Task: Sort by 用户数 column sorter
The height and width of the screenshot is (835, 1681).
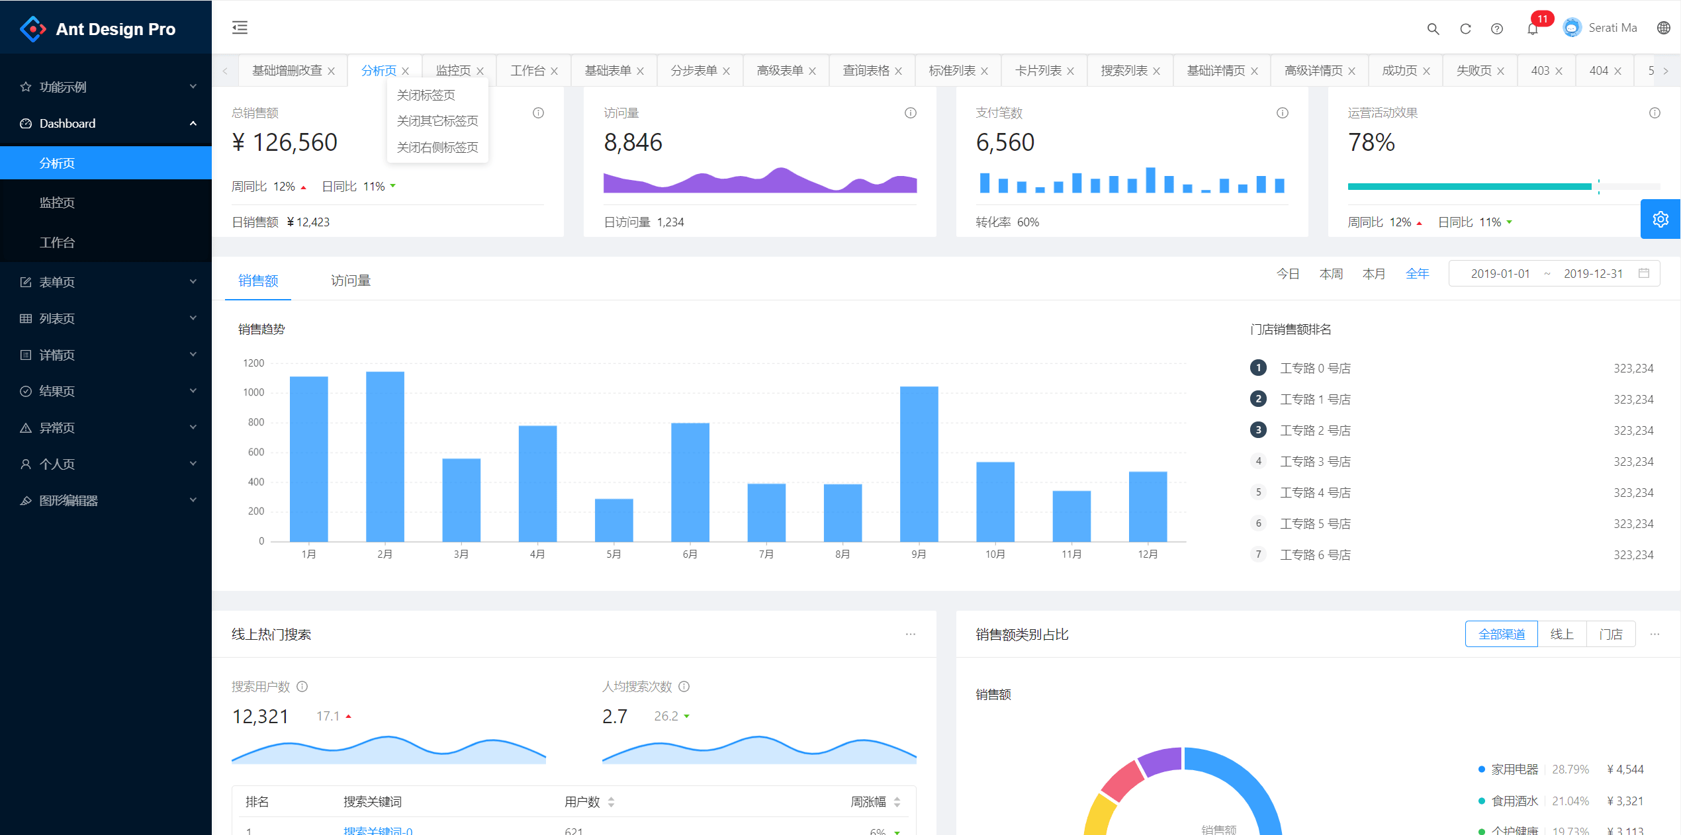Action: [611, 802]
